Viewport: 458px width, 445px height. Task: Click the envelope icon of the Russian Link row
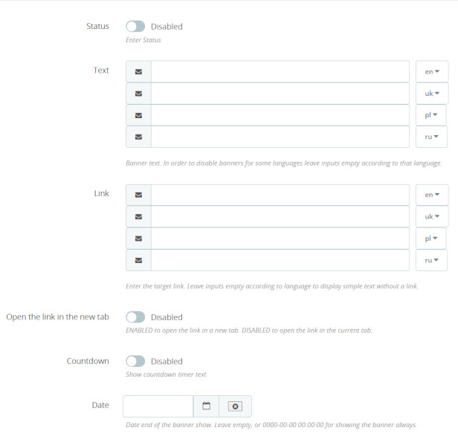click(x=138, y=260)
